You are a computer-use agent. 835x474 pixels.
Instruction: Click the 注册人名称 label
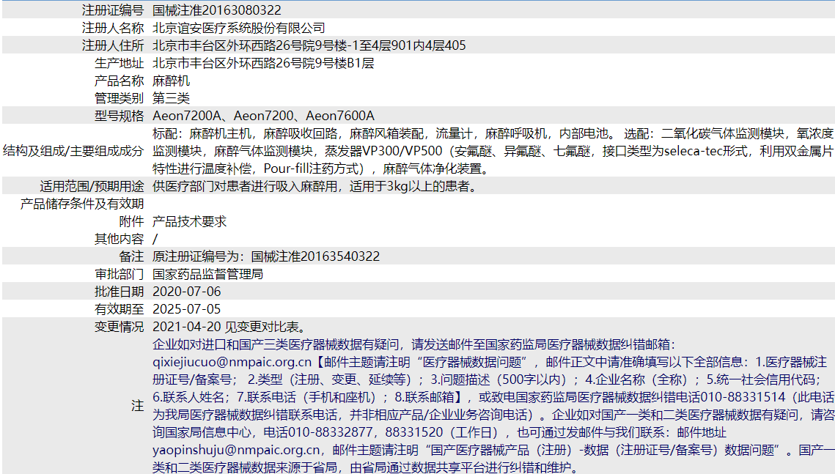113,28
